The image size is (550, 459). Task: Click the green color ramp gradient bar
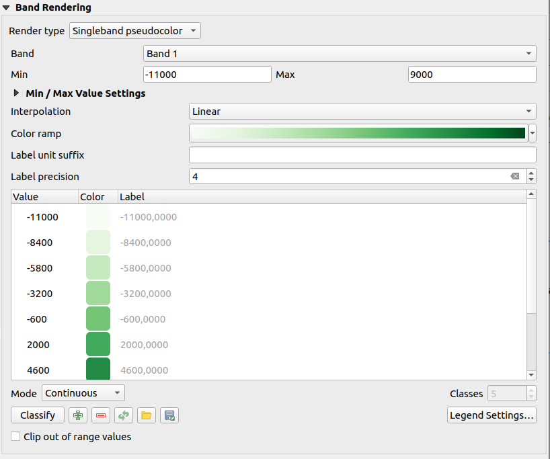pos(358,133)
